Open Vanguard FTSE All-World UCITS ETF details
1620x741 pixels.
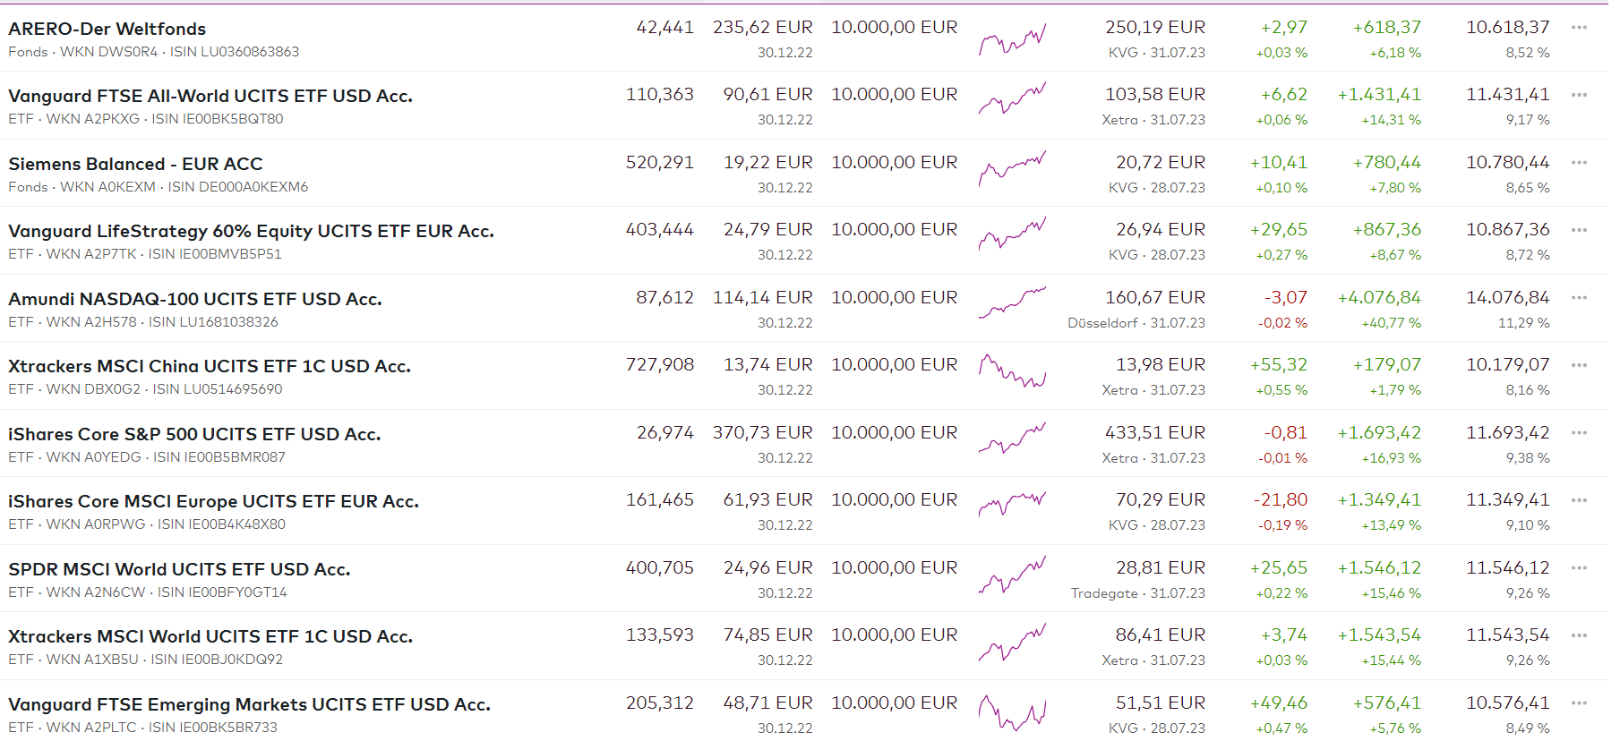210,96
